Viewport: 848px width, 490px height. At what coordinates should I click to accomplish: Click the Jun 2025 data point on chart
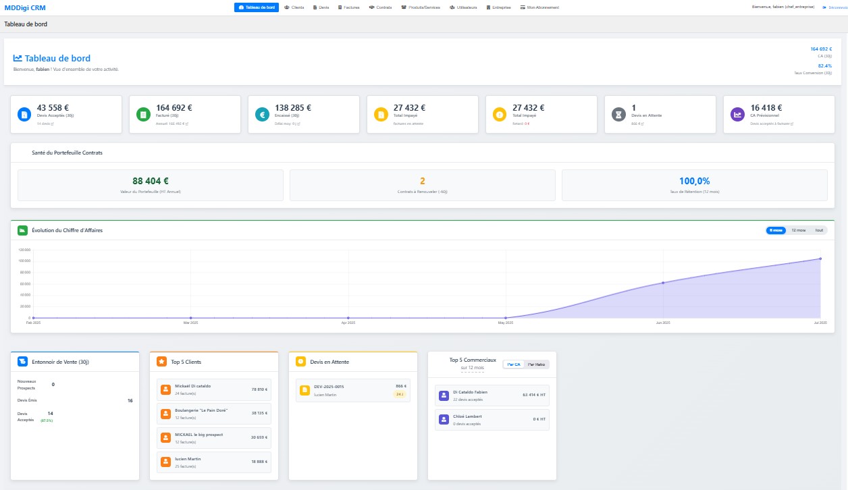(663, 283)
